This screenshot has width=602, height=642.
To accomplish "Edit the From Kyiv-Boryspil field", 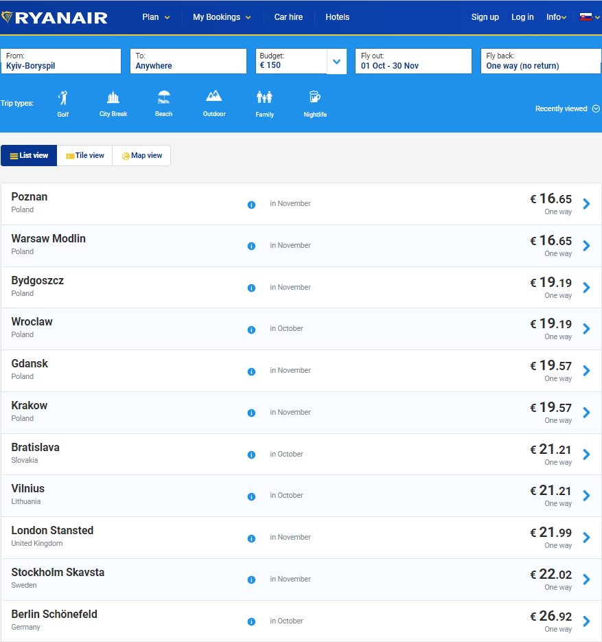I will coord(61,61).
